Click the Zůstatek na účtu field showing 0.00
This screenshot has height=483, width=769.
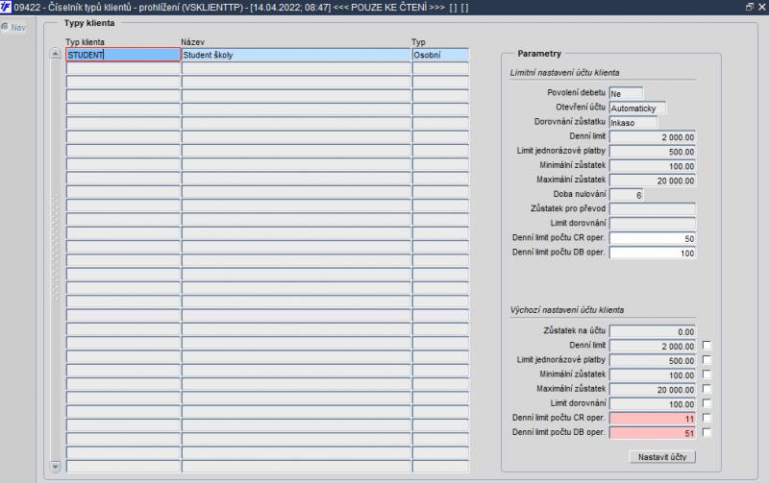coord(653,331)
